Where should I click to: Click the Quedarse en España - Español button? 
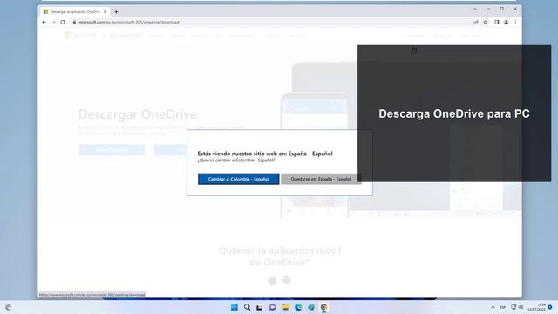321,179
